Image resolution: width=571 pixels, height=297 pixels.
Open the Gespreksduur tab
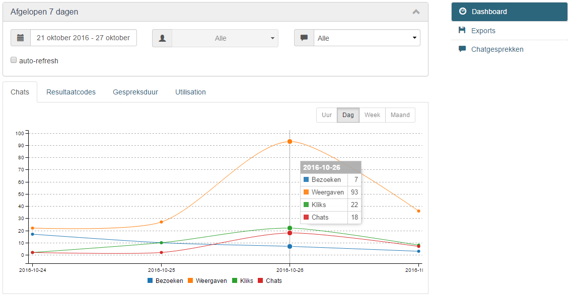(135, 92)
